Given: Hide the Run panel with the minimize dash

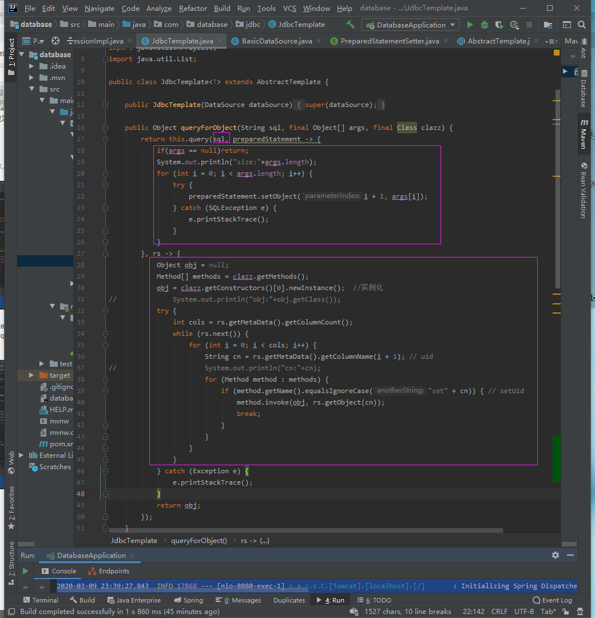Looking at the screenshot, I should (570, 555).
